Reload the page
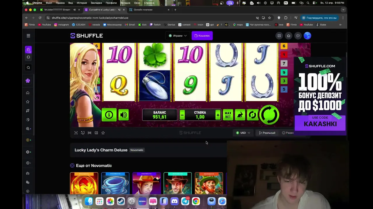The image size is (373, 209). [40, 18]
